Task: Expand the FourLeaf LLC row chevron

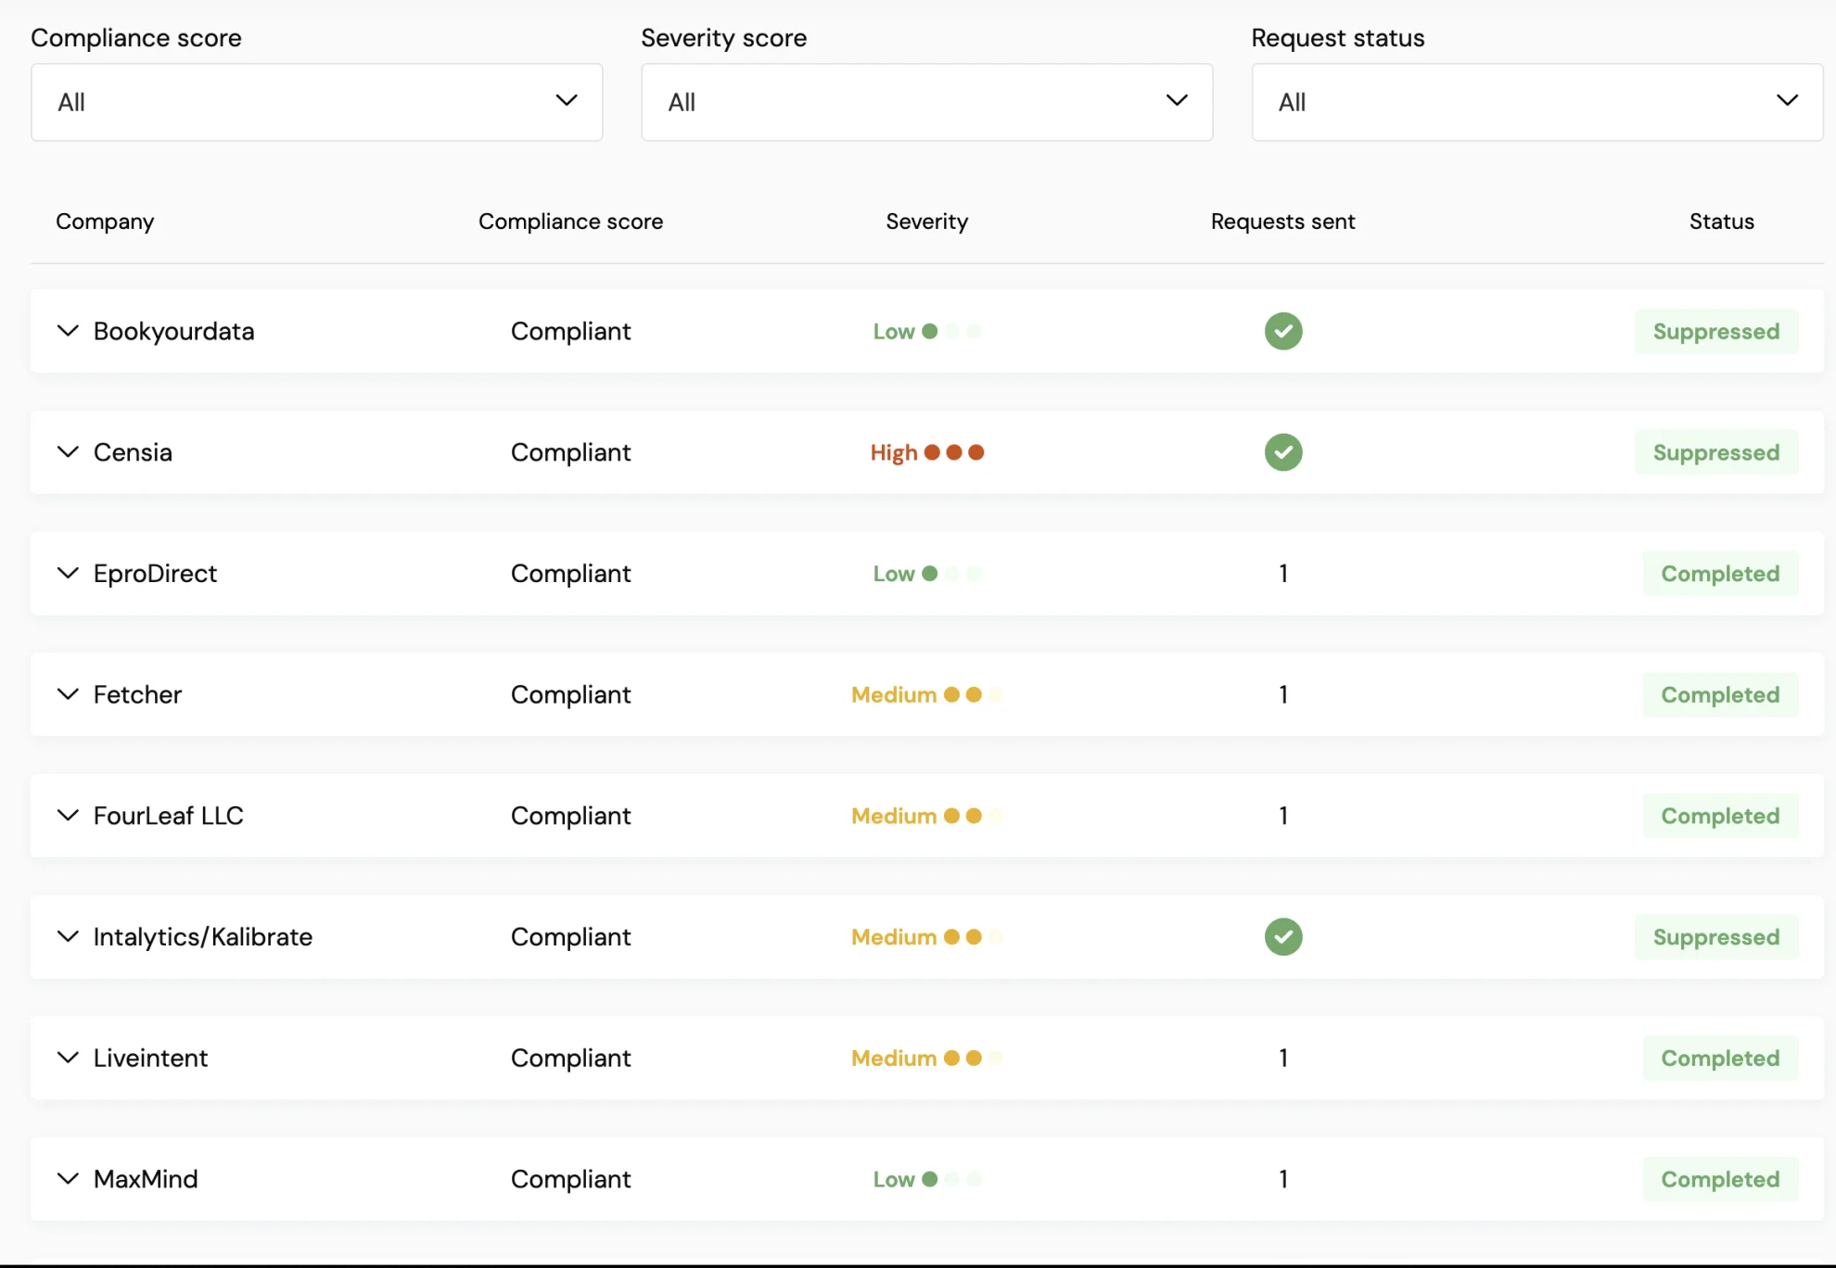Action: coord(68,816)
